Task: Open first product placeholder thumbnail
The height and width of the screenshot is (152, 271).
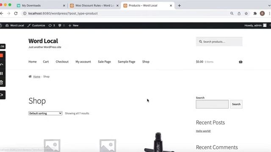Action: click(x=52, y=146)
